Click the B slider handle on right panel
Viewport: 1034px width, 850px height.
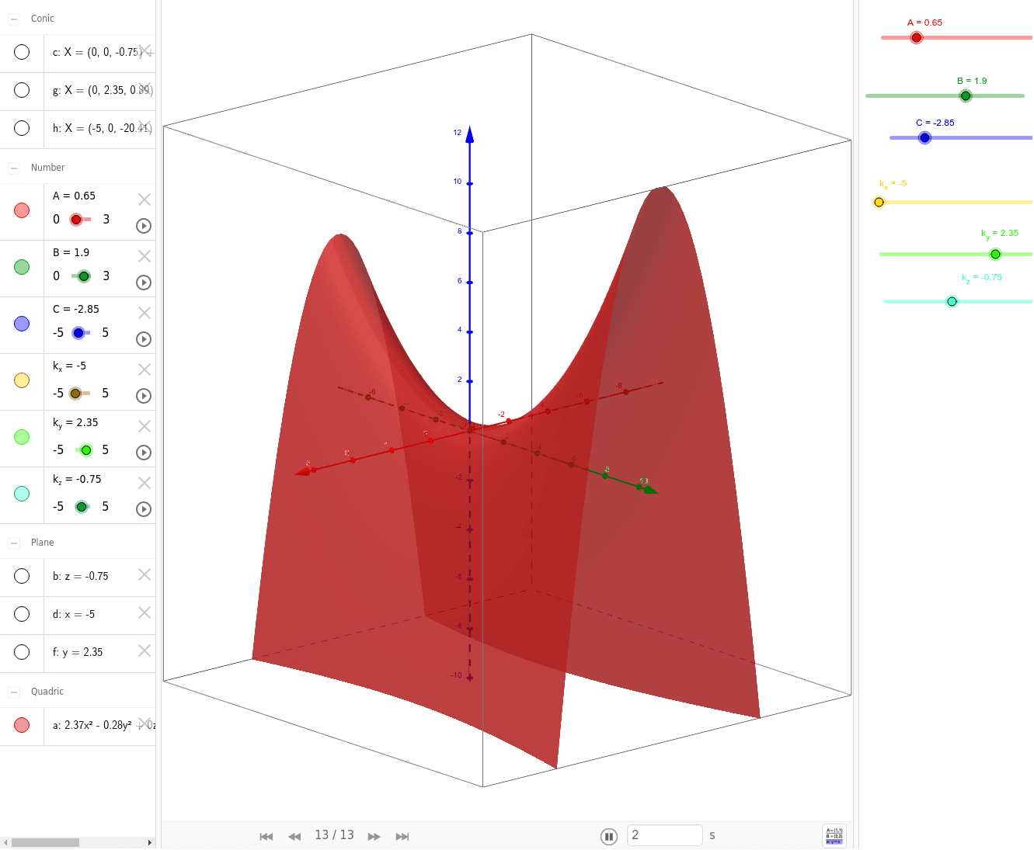(965, 95)
